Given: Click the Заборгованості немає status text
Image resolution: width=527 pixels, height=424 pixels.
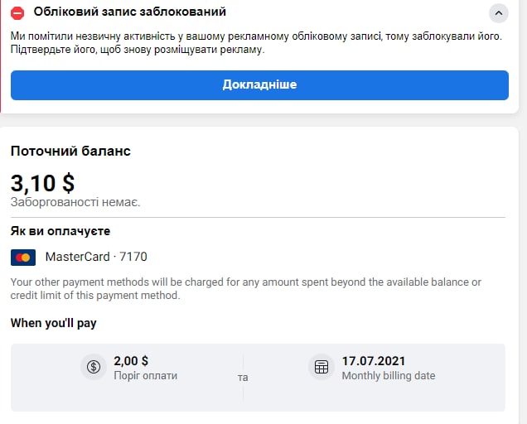Looking at the screenshot, I should coord(75,202).
